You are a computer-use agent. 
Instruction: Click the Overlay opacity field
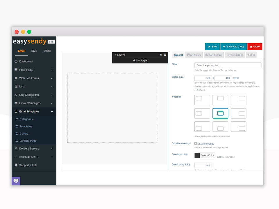(203, 165)
